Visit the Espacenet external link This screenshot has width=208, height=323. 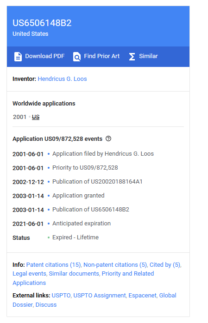pyautogui.click(x=143, y=296)
